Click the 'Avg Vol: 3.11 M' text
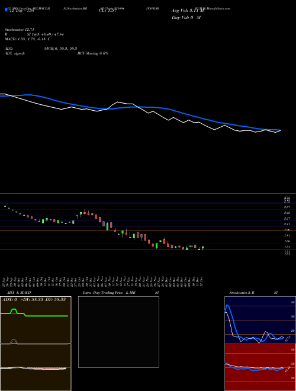Viewport: 296px width, 391px height. 188,11
